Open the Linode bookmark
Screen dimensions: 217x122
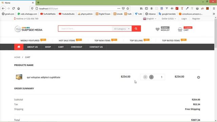(x=118, y=14)
